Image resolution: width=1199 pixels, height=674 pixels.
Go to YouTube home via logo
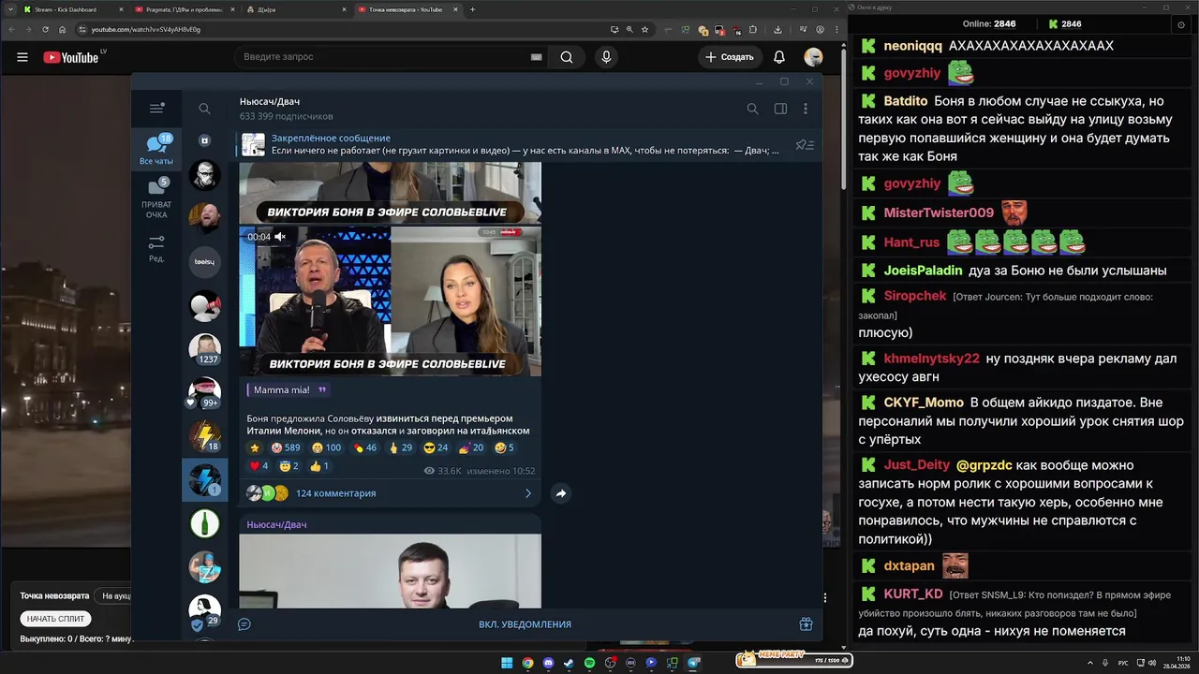pyautogui.click(x=70, y=57)
